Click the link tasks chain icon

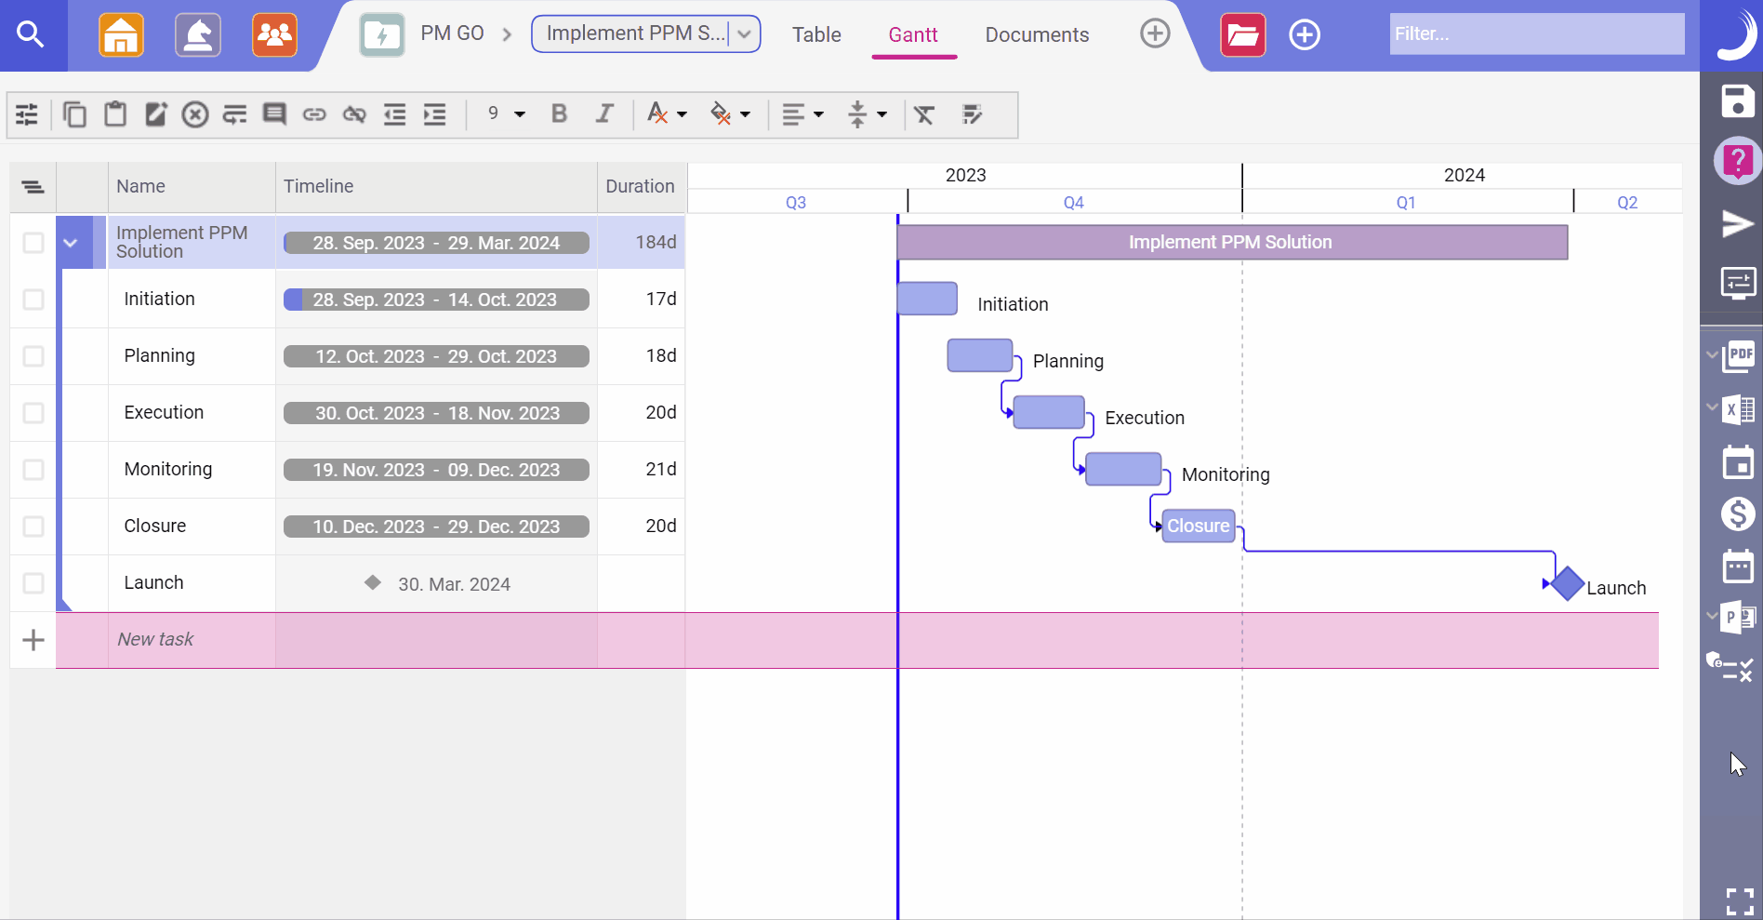(314, 114)
